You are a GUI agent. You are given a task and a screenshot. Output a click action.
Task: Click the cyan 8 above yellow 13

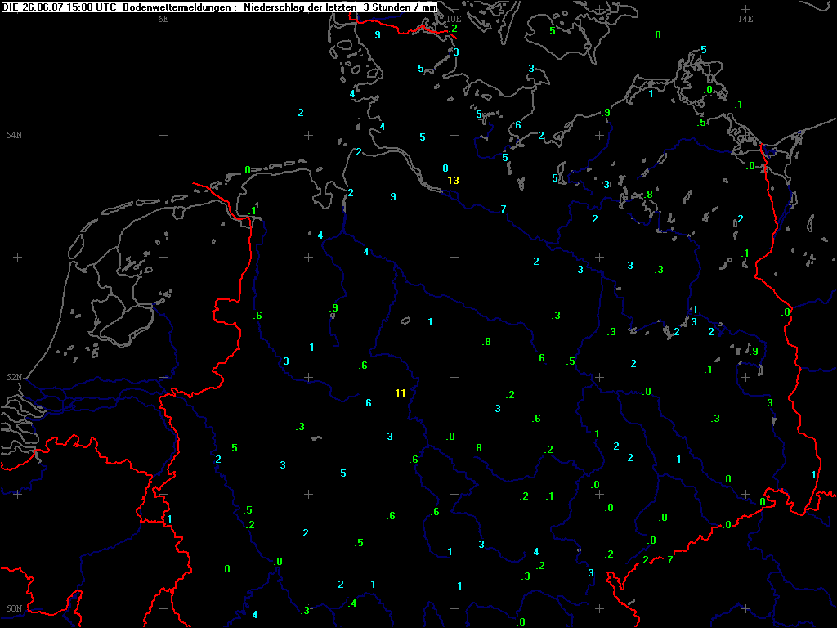pyautogui.click(x=445, y=168)
